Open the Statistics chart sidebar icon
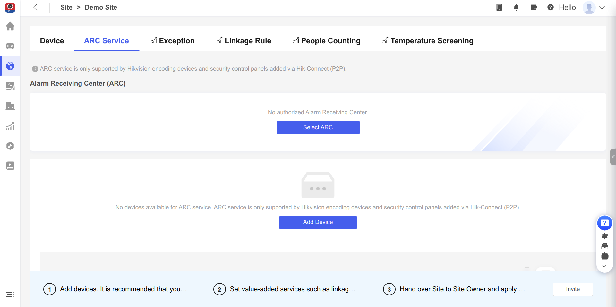The image size is (616, 307). pos(10,126)
